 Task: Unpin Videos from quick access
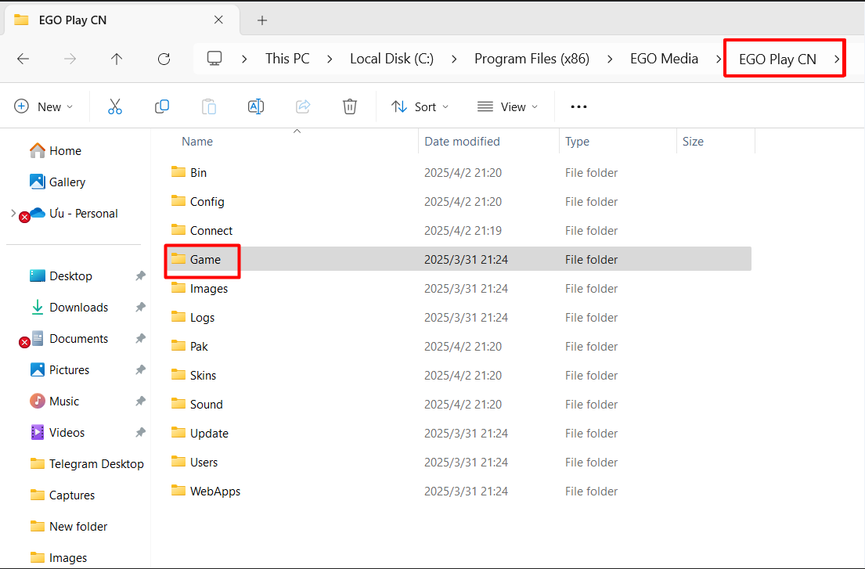pos(141,433)
